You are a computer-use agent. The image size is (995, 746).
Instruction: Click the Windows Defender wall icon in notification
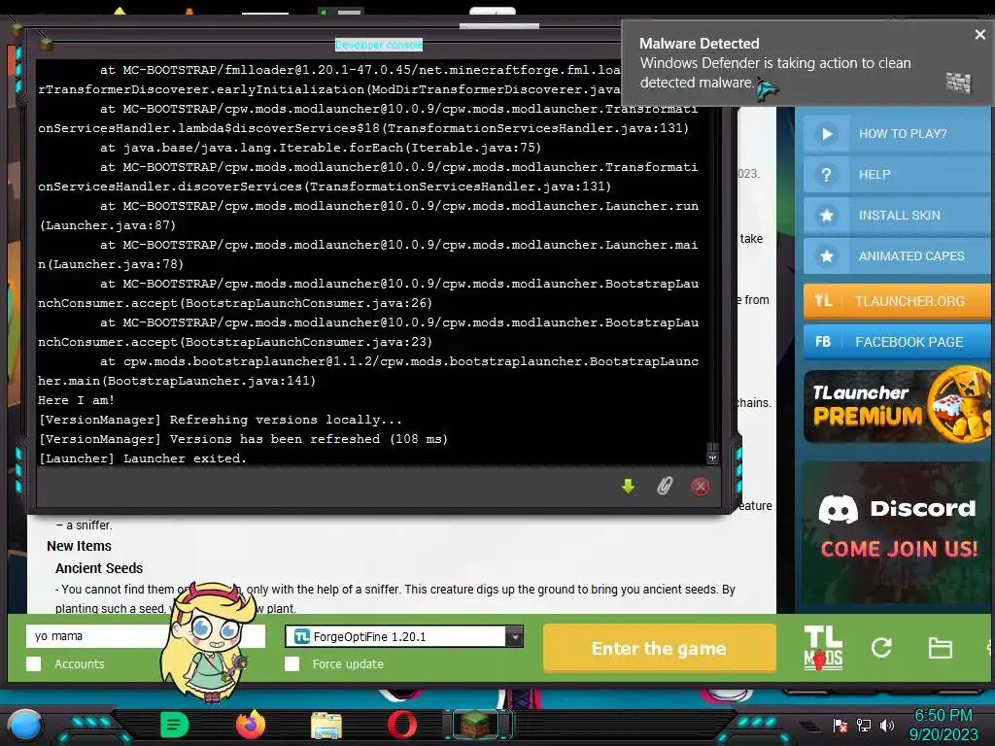click(x=958, y=83)
